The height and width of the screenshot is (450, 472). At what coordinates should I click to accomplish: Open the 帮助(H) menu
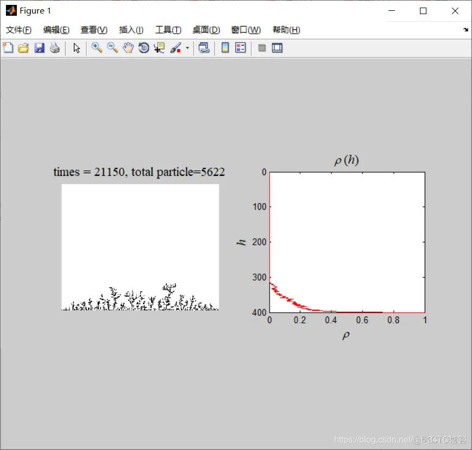(x=286, y=30)
